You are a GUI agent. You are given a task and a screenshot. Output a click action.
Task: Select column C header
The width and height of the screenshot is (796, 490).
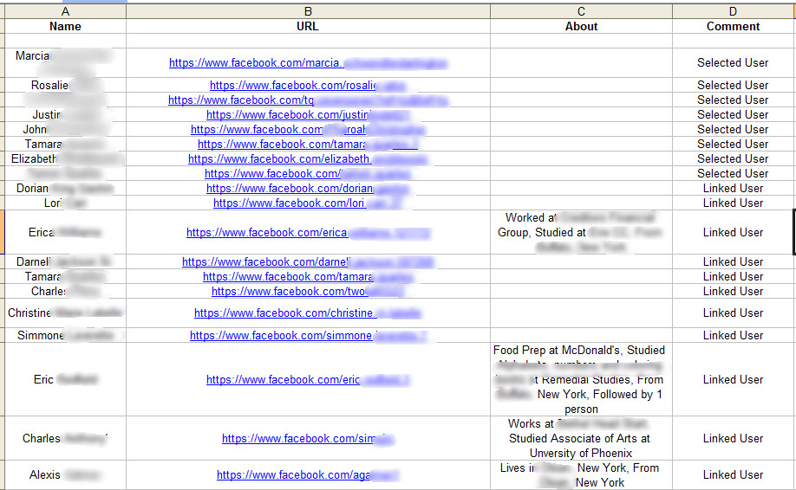click(581, 11)
